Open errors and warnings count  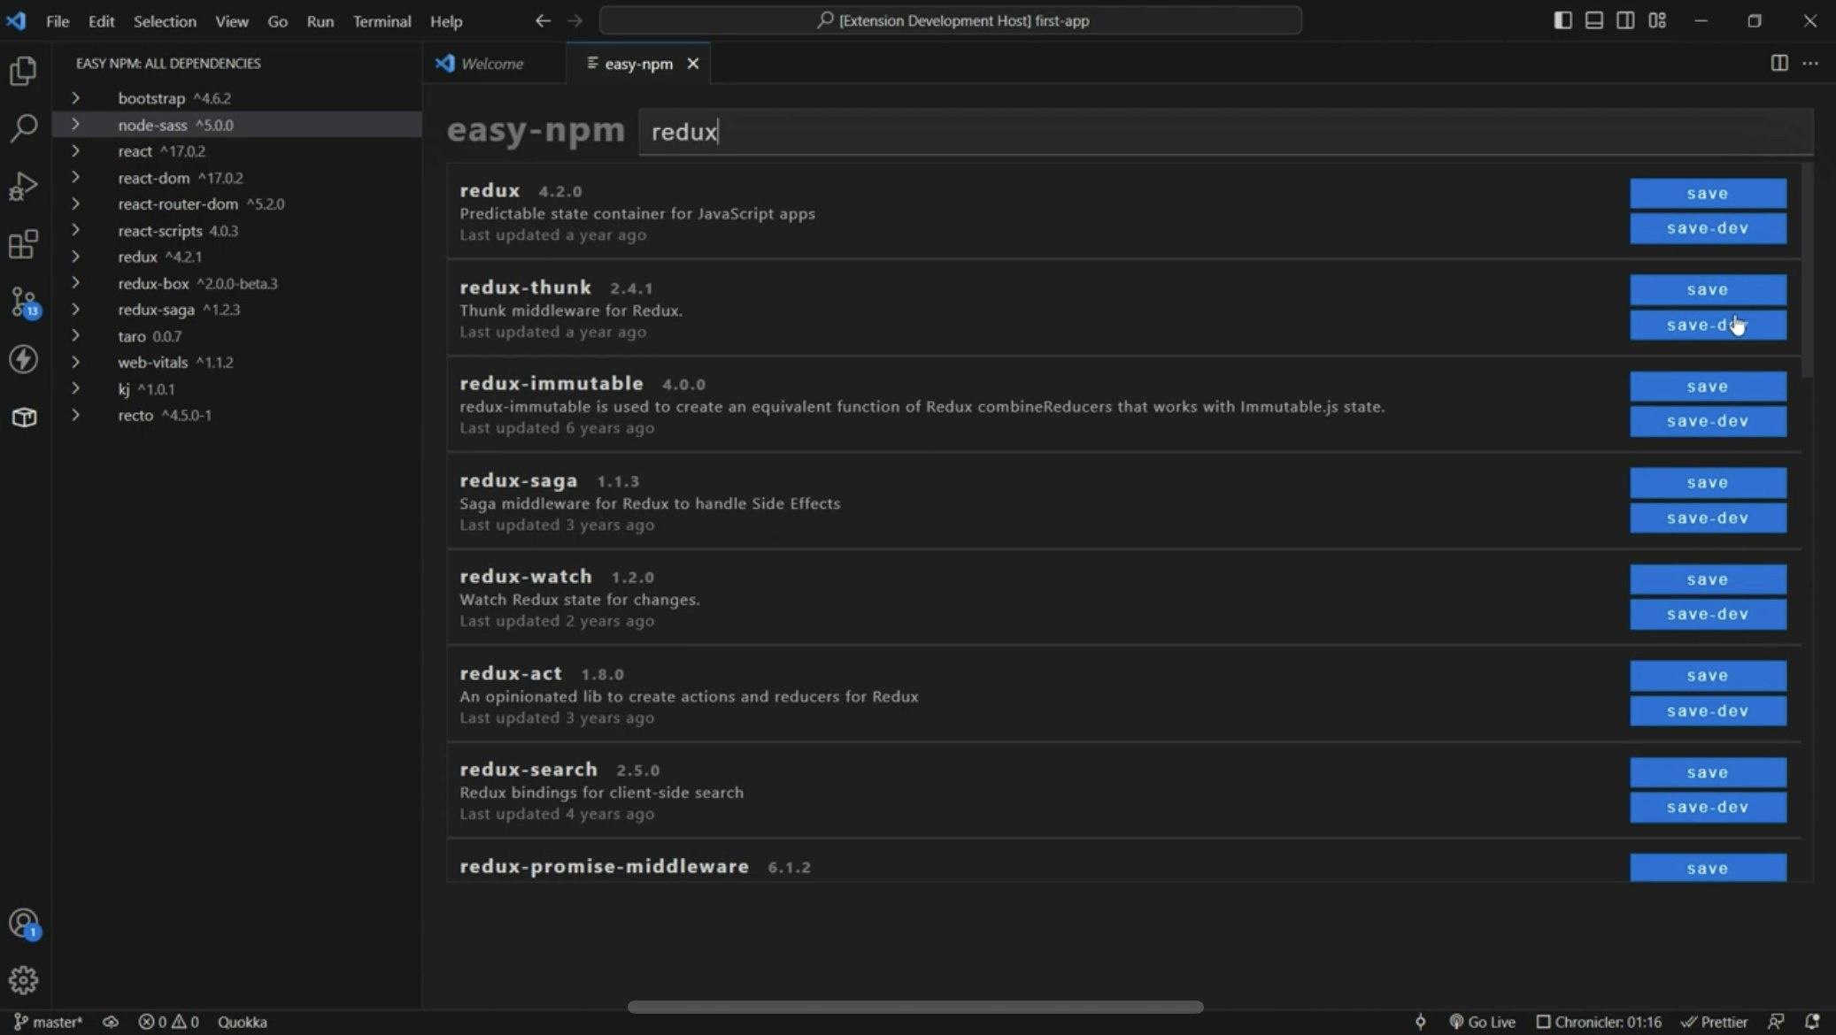(x=168, y=1022)
